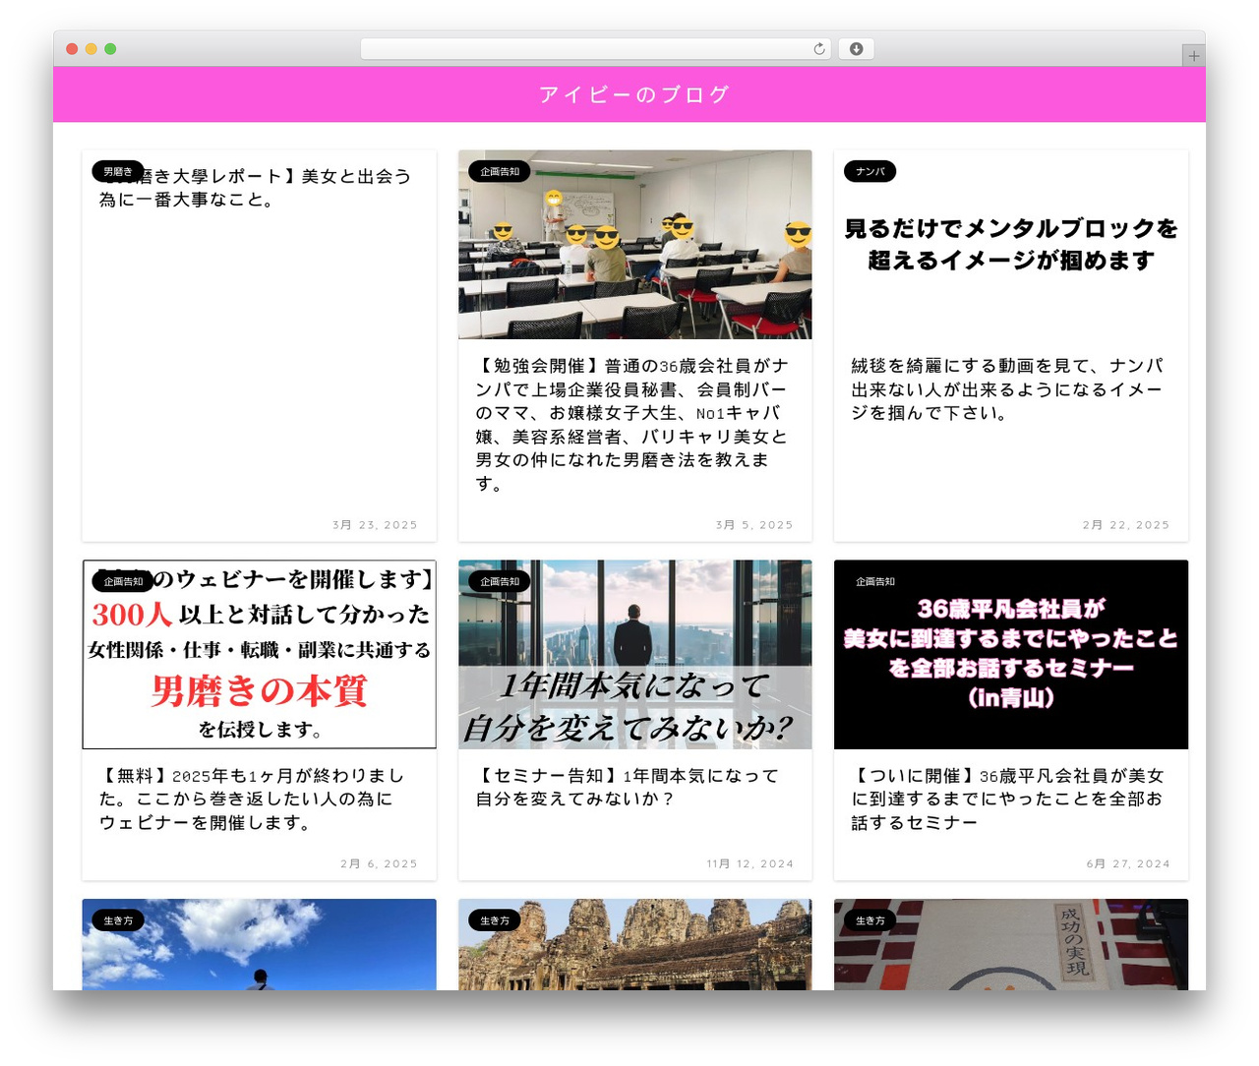Open the 男磨き大學レポート post title

pyautogui.click(x=256, y=188)
